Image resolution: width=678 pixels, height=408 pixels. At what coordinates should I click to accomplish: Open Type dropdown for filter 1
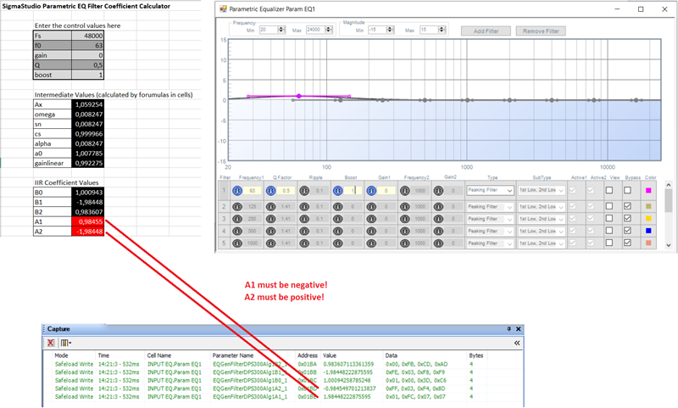(490, 190)
